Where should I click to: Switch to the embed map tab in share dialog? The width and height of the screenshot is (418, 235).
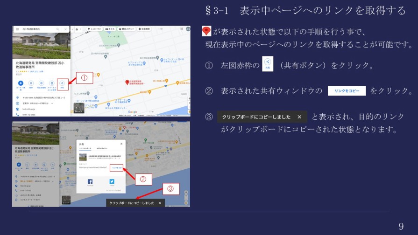pos(101,147)
